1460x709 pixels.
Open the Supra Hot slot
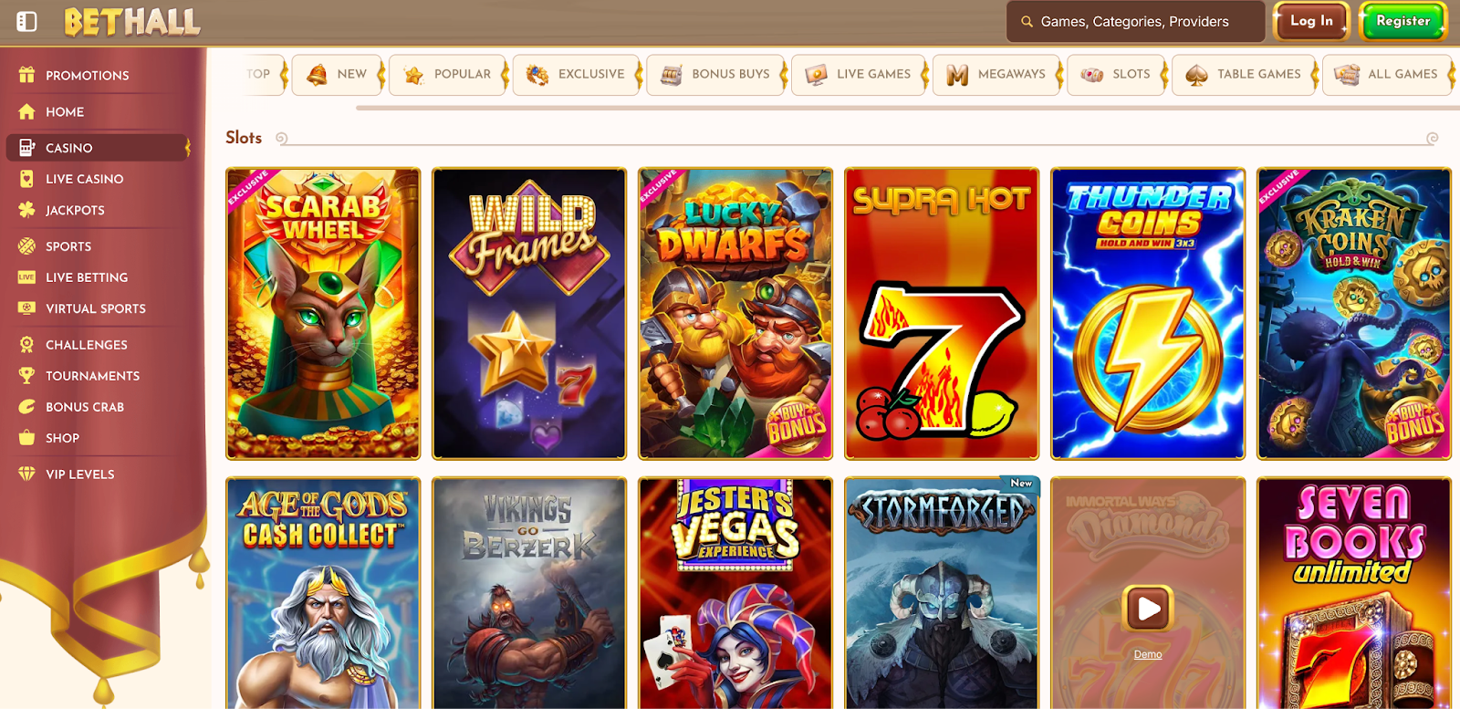[x=942, y=313]
